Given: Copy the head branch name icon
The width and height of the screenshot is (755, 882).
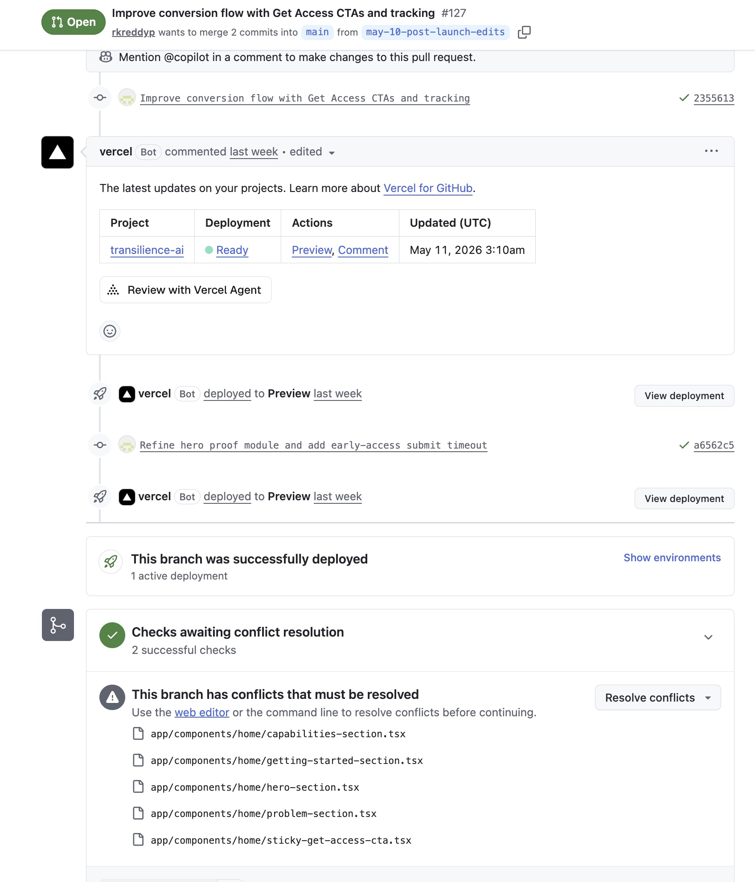Looking at the screenshot, I should tap(524, 32).
